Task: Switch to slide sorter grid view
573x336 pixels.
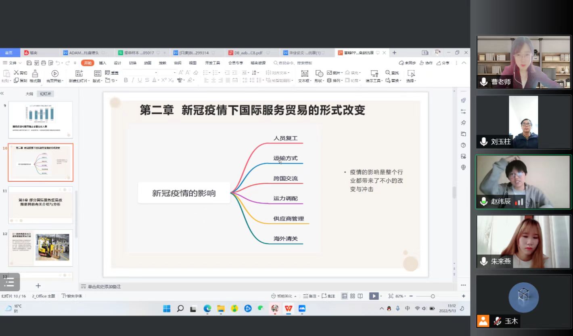Action: (x=352, y=296)
